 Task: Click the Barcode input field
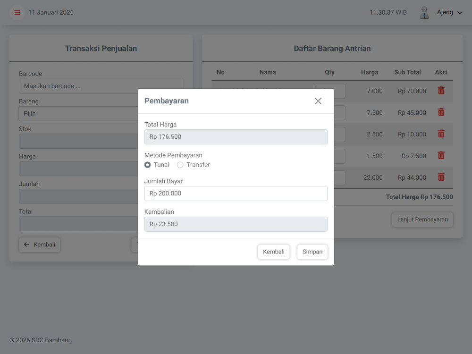pyautogui.click(x=101, y=86)
